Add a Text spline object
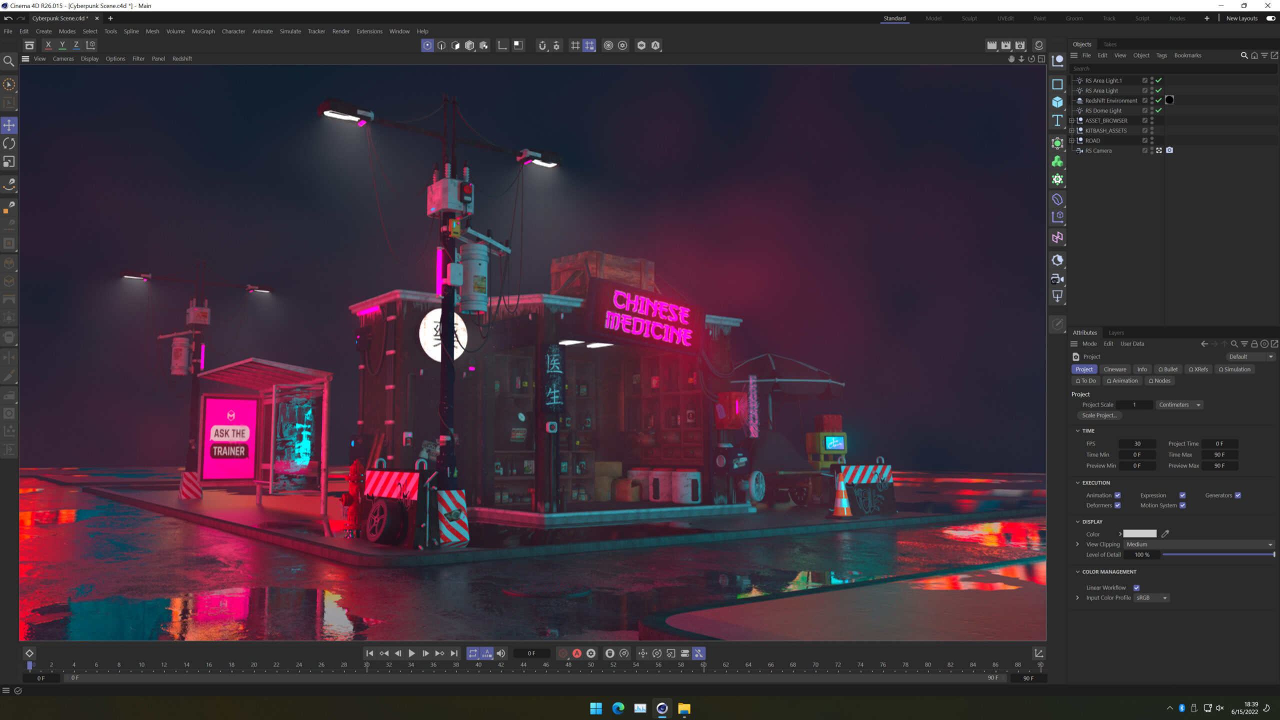The height and width of the screenshot is (720, 1280). [x=1057, y=120]
